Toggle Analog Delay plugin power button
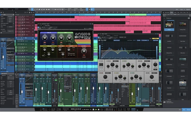Image resolution: width=191 pixels, height=119 pixels. tap(38, 27)
